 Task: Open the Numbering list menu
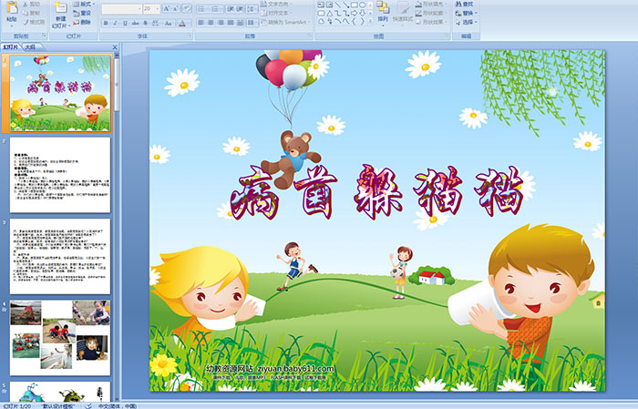217,9
